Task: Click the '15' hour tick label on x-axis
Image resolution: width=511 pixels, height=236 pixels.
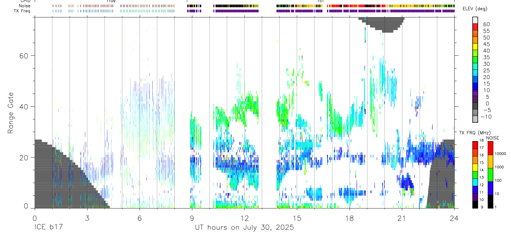Action: (297, 218)
